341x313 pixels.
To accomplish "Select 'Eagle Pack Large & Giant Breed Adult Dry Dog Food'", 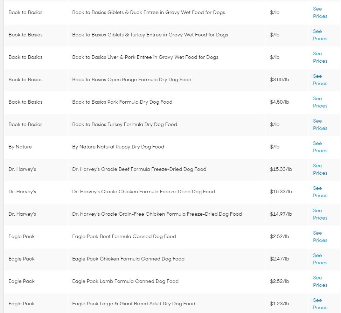I will 134,304.
